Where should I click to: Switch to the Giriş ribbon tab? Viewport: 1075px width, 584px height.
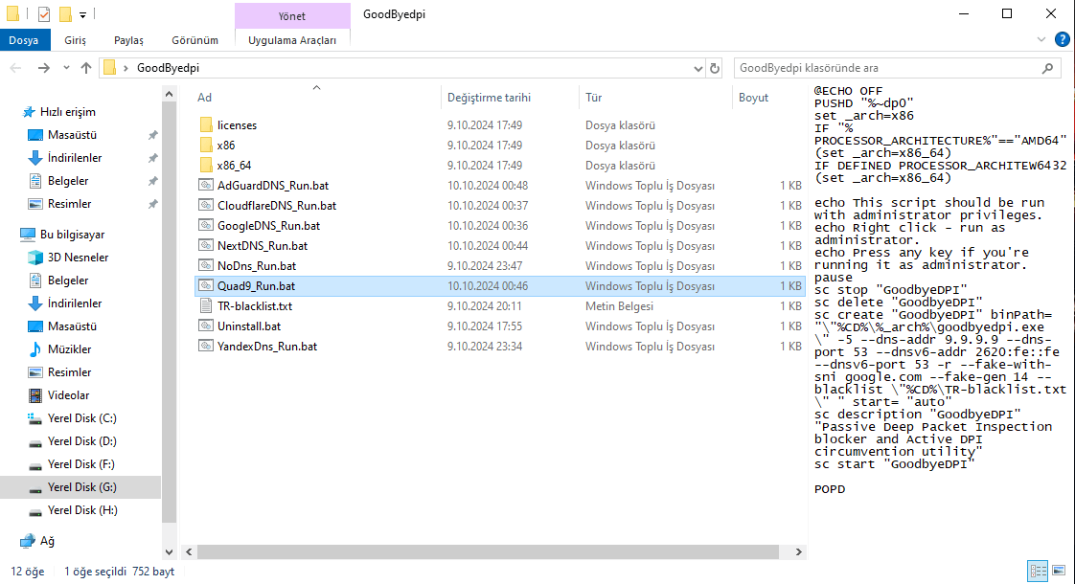pyautogui.click(x=76, y=40)
